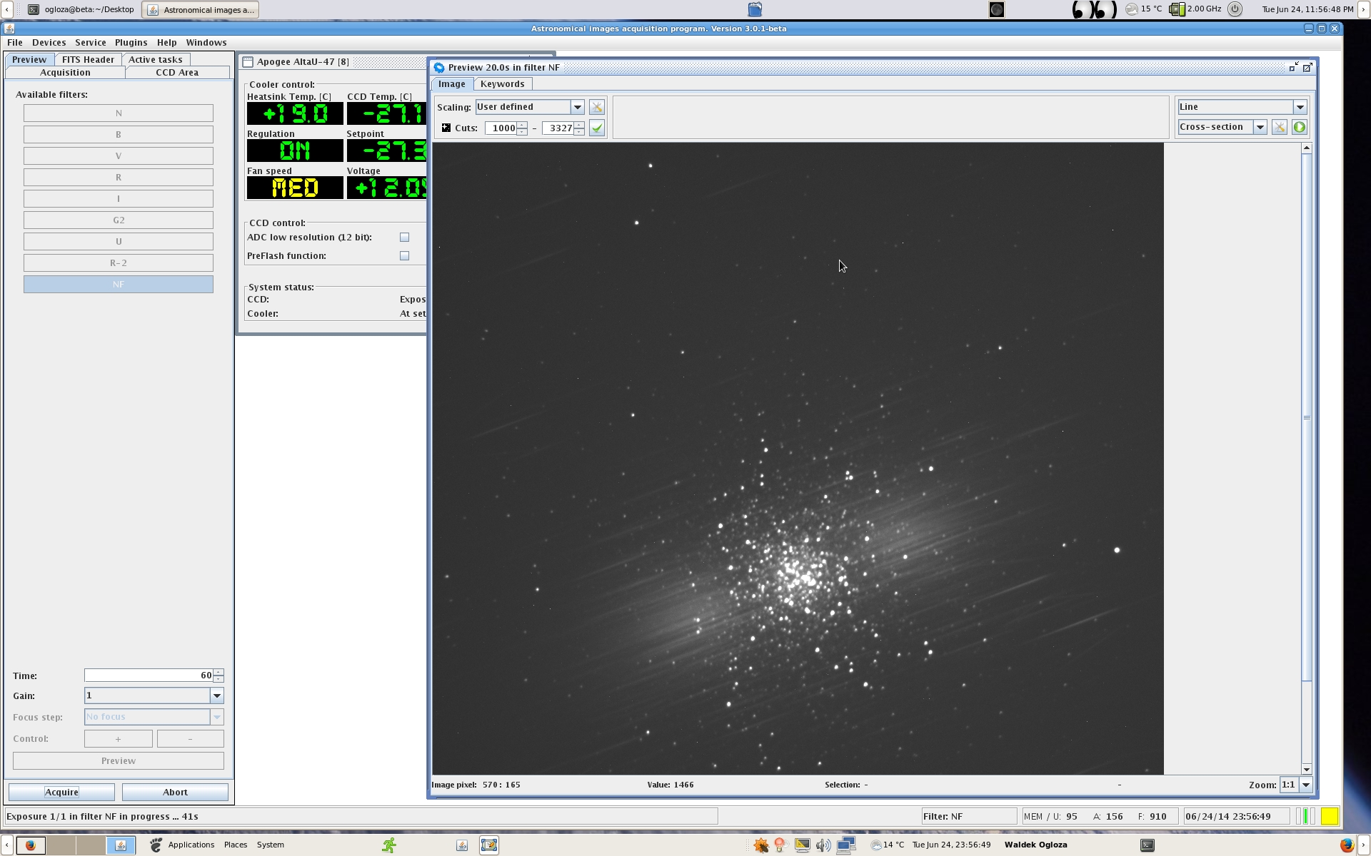
Task: Open the Zoom 1:1 dropdown
Action: pyautogui.click(x=1306, y=785)
